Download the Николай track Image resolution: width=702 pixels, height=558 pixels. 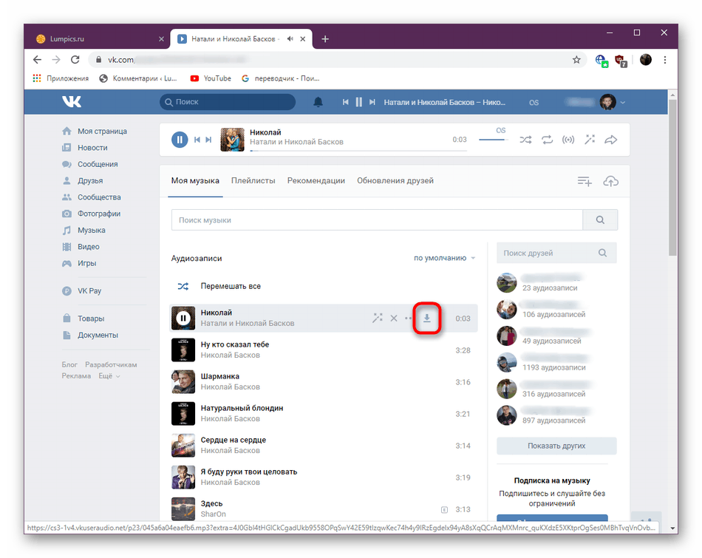click(x=427, y=319)
